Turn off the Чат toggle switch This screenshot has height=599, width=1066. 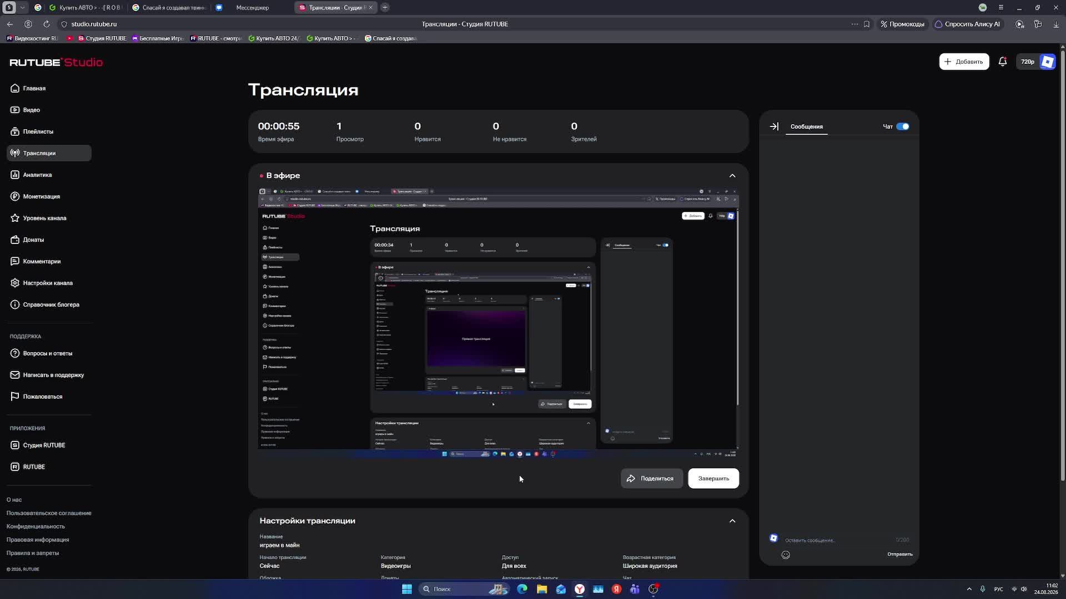pyautogui.click(x=903, y=126)
